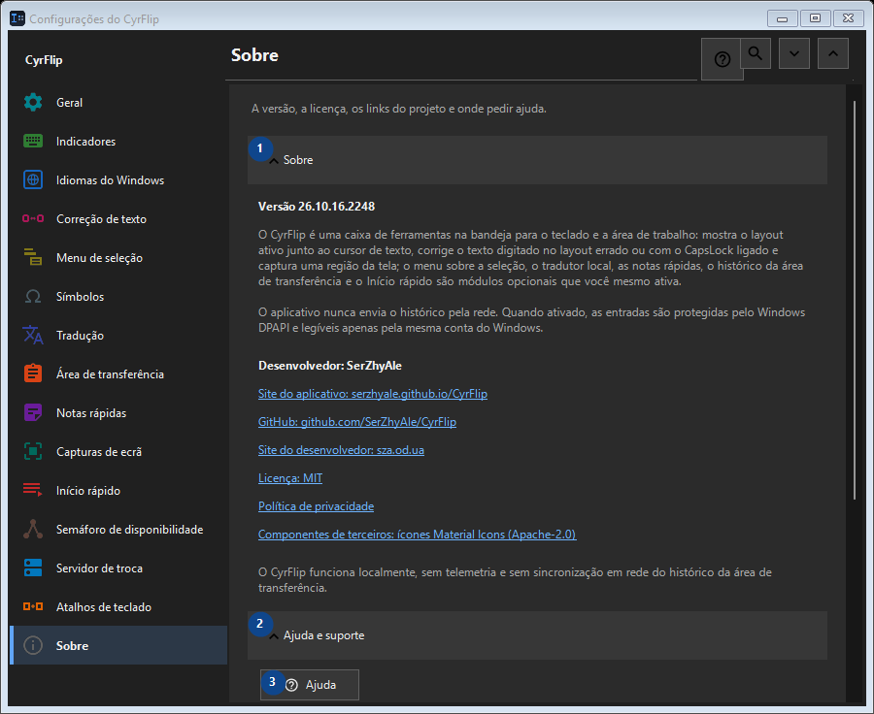Viewport: 874px width, 714px height.
Task: Open the Início rápido icon
Action: click(33, 490)
